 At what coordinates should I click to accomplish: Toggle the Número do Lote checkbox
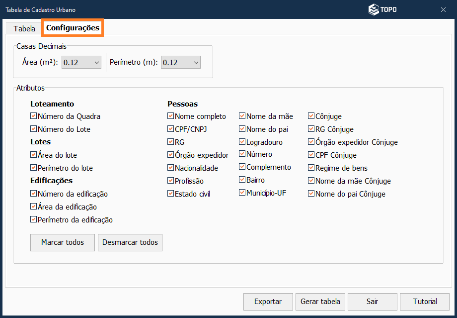click(x=34, y=129)
